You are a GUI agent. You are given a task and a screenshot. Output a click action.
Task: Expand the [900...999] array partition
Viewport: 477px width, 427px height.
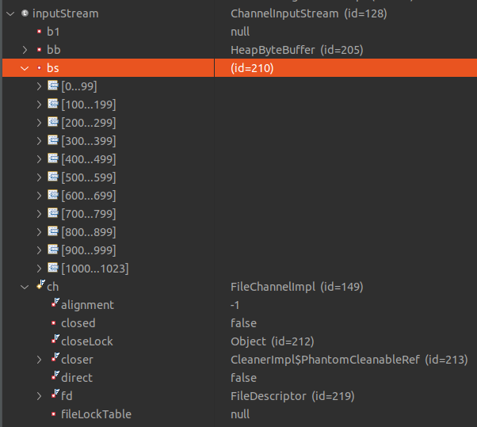click(x=39, y=250)
